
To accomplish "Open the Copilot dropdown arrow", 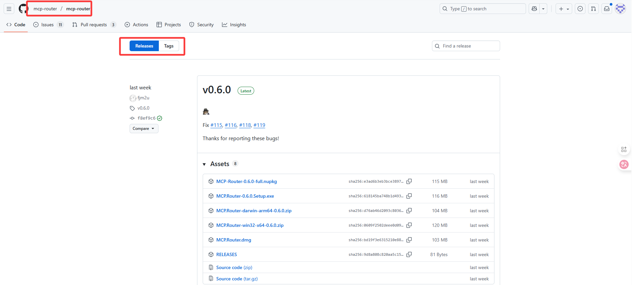I will click(543, 9).
